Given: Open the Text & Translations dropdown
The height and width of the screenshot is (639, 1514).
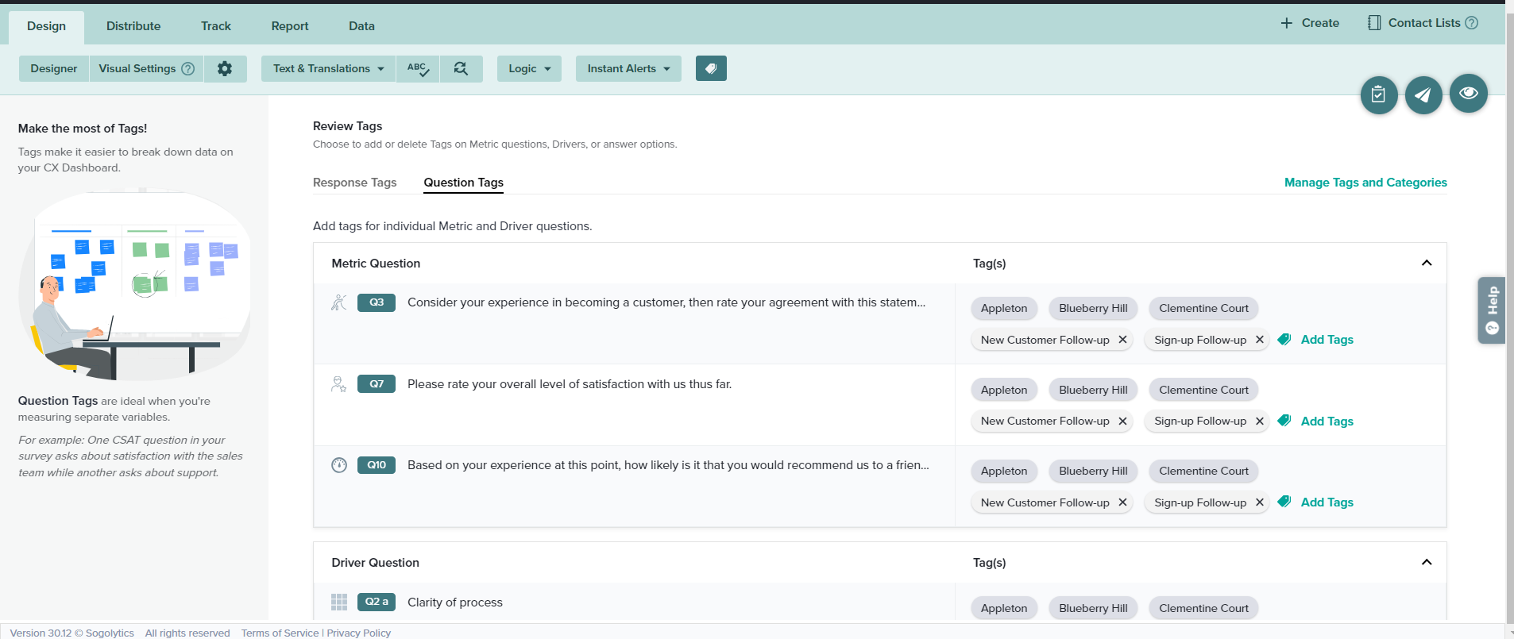Looking at the screenshot, I should pos(328,69).
